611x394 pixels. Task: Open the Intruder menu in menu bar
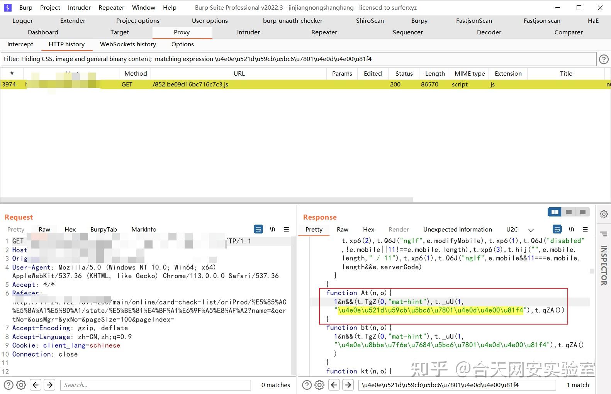(x=79, y=7)
